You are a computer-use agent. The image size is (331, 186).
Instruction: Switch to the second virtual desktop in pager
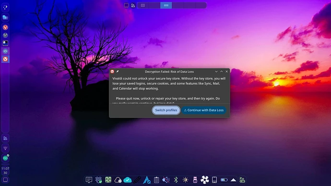tap(154, 5)
